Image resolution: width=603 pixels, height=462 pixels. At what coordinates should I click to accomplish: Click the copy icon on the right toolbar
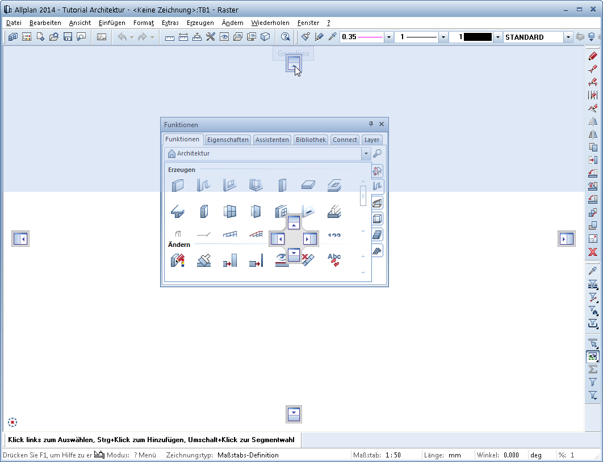pos(593,147)
